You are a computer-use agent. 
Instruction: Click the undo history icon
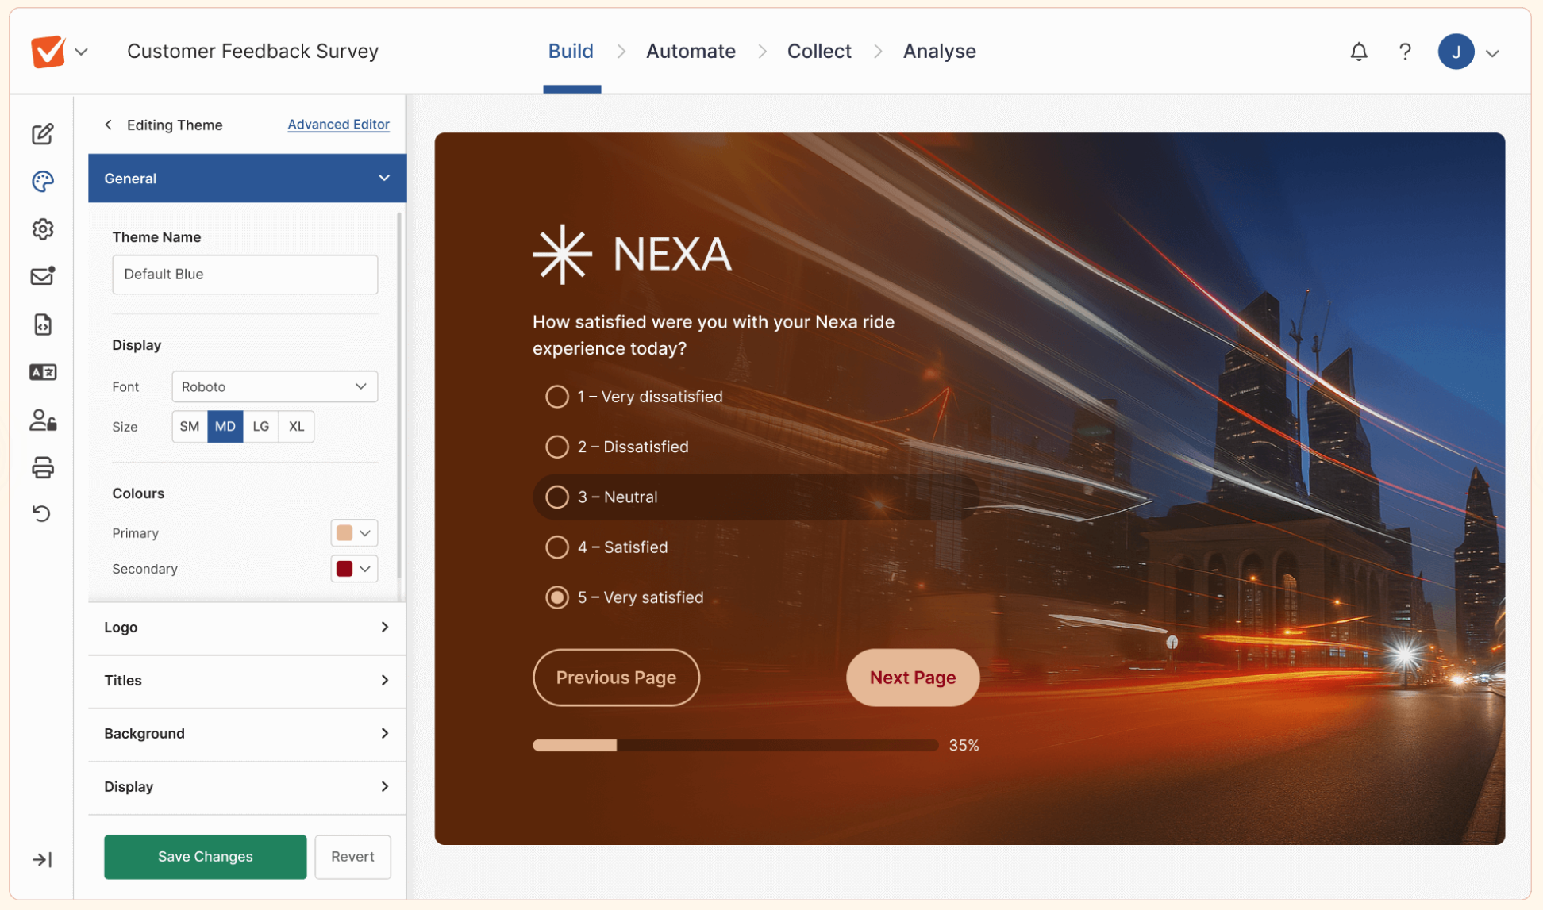coord(43,514)
